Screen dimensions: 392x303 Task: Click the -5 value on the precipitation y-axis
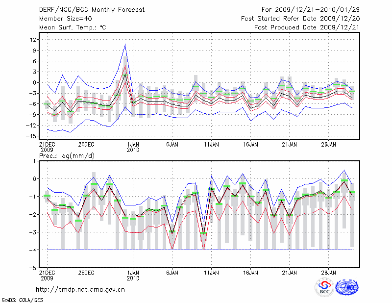[34, 268]
